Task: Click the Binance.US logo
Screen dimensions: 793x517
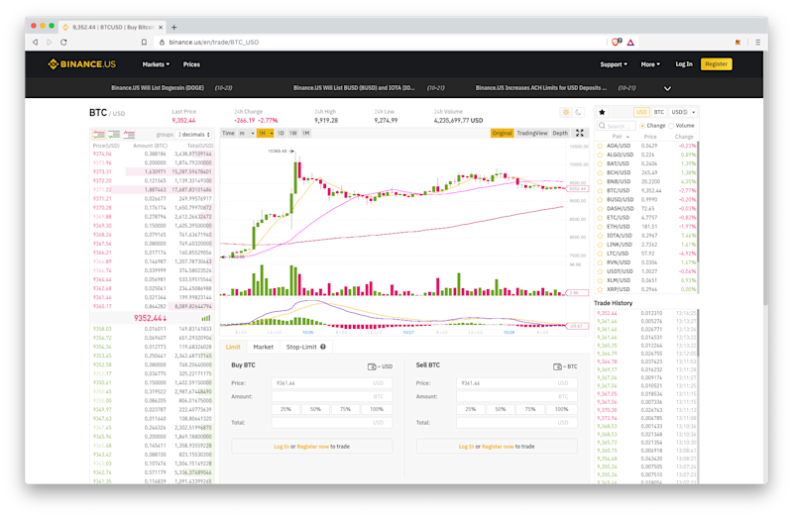Action: pos(81,64)
